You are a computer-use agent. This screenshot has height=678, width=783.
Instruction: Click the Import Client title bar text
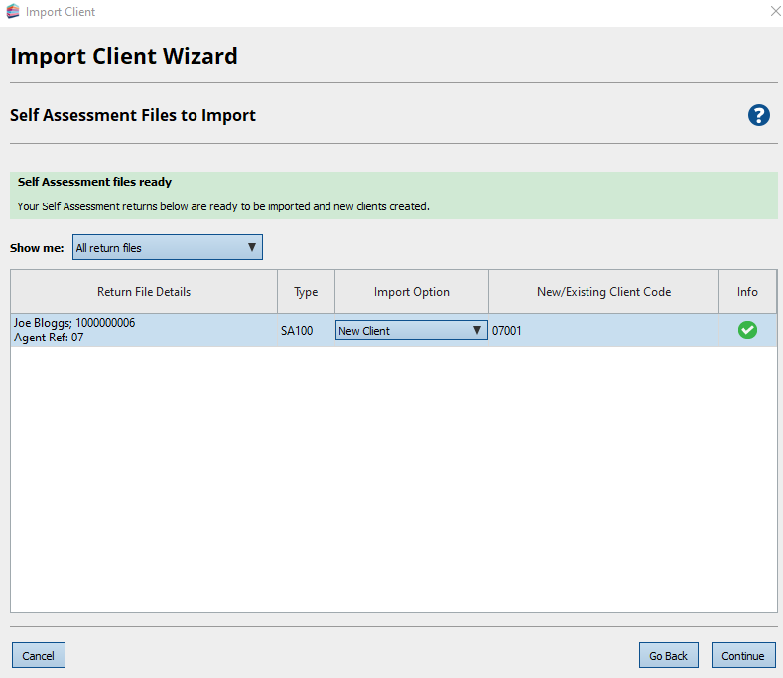pyautogui.click(x=61, y=12)
